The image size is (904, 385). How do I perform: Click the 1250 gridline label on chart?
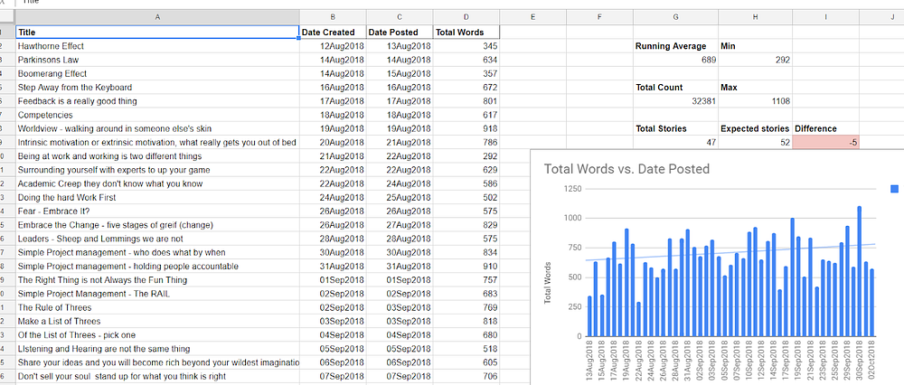click(x=570, y=189)
